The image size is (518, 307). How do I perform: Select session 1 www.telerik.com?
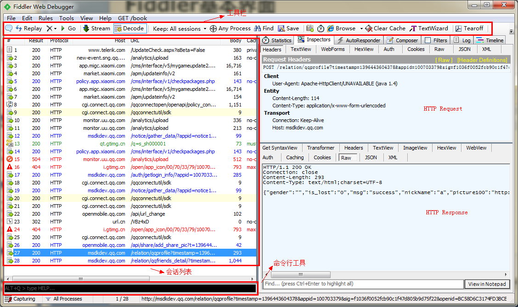click(x=131, y=50)
